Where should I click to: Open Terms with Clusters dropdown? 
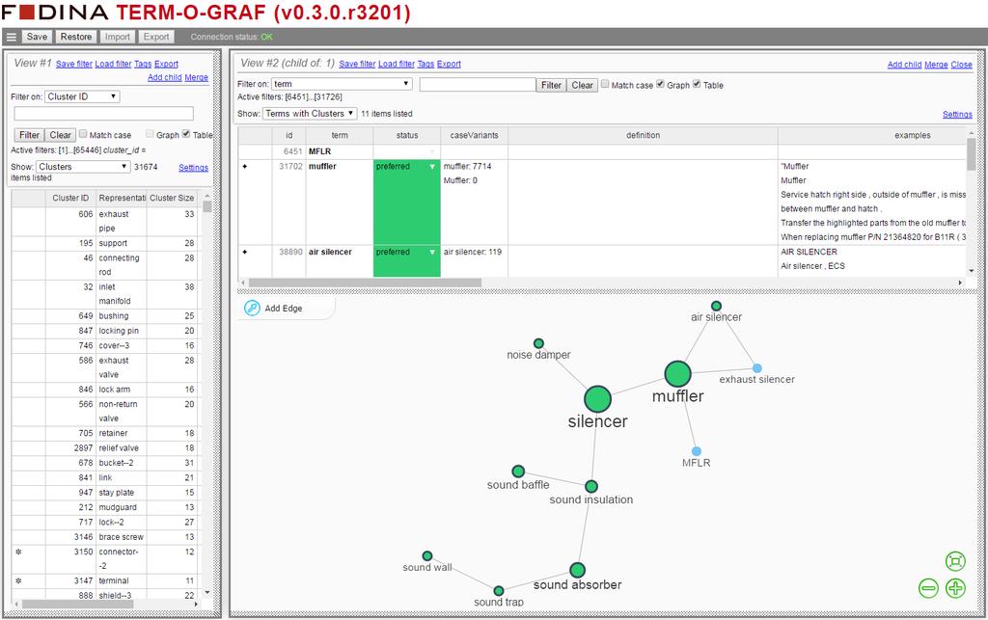tap(310, 114)
